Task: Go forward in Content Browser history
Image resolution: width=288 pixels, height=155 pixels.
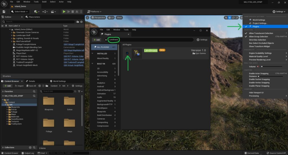Action: click(43, 86)
